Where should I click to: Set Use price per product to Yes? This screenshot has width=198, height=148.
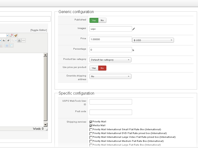click(94, 68)
